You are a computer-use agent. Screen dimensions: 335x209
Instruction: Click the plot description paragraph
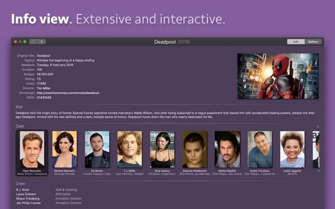pos(165,115)
